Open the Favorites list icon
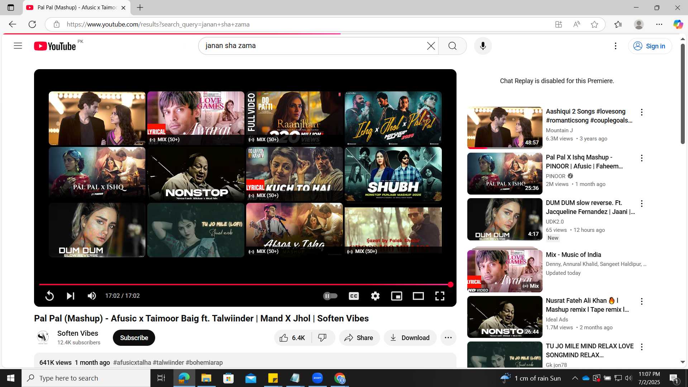Image resolution: width=688 pixels, height=387 pixels. [618, 24]
